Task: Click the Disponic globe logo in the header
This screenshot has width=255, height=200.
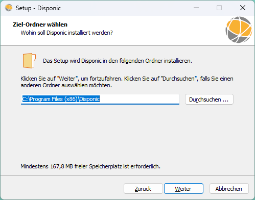Action: tap(239, 30)
